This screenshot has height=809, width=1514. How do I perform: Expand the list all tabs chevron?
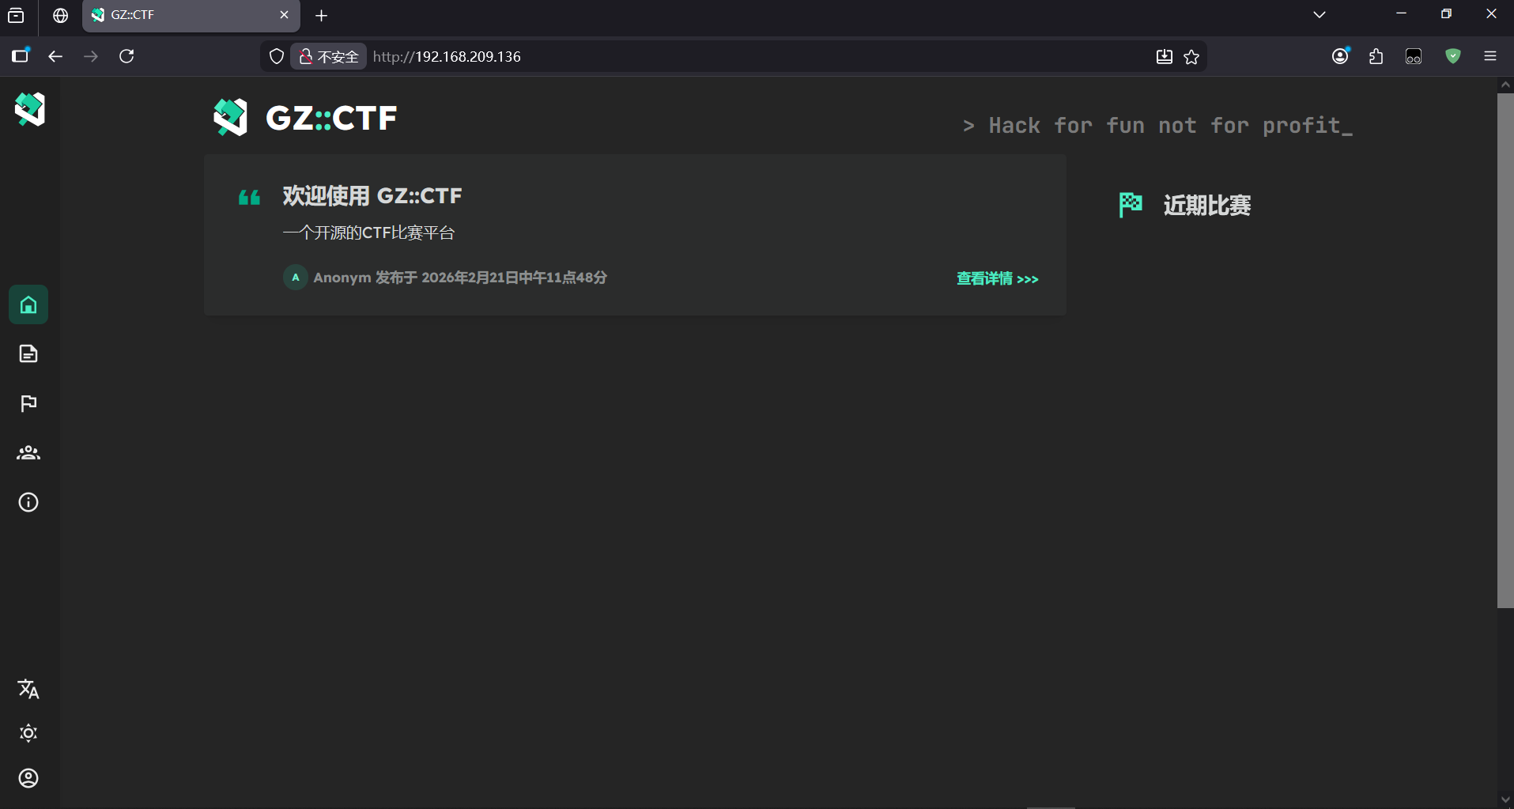click(x=1320, y=15)
